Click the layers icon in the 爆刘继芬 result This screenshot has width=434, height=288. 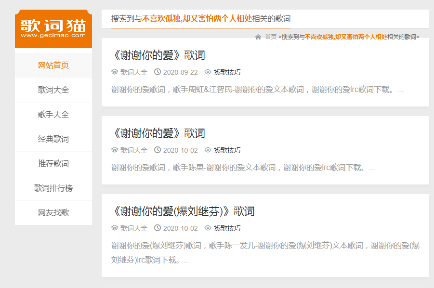point(115,228)
